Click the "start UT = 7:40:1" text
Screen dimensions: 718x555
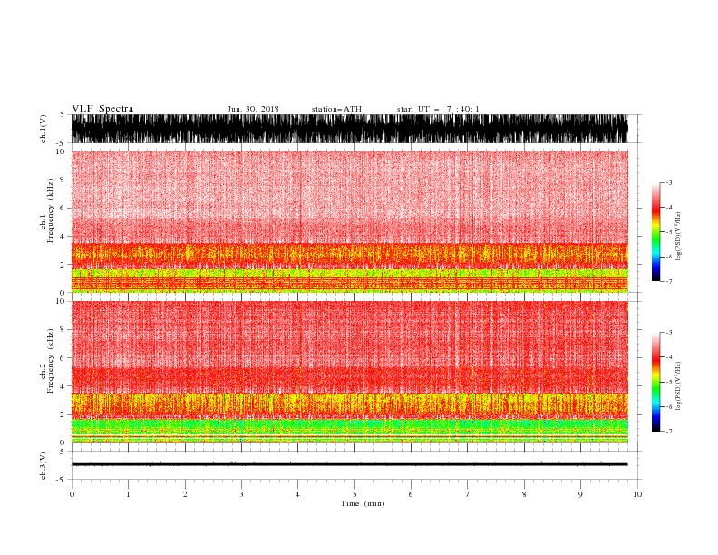click(438, 109)
